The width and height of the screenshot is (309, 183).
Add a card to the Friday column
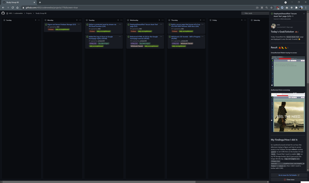click(242, 20)
